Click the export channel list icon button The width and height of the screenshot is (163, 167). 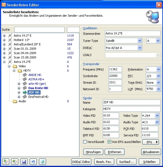(15, 162)
